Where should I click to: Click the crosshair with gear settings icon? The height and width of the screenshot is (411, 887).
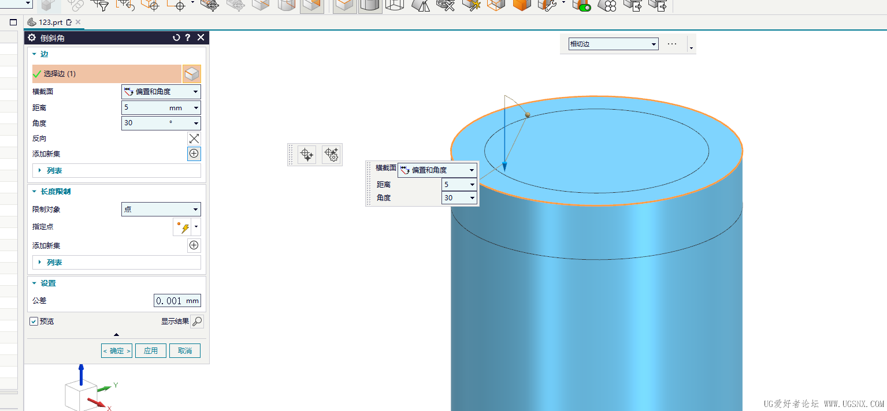[331, 154]
